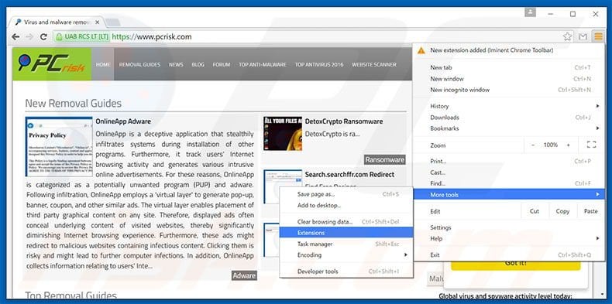Open TOP ANTI-MALWARE navigation link
The image size is (612, 304).
(x=263, y=65)
